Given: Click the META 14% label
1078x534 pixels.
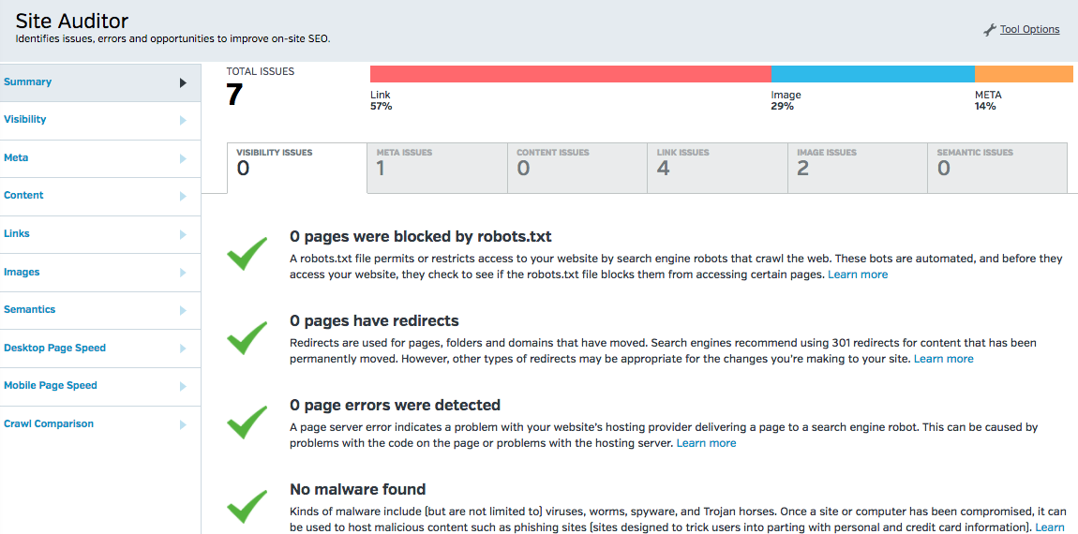Looking at the screenshot, I should coord(988,100).
